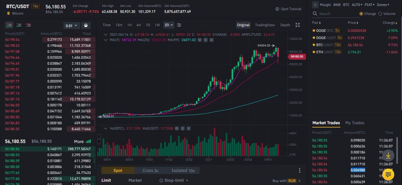
Task: Open the Zones dropdown
Action: [383, 5]
